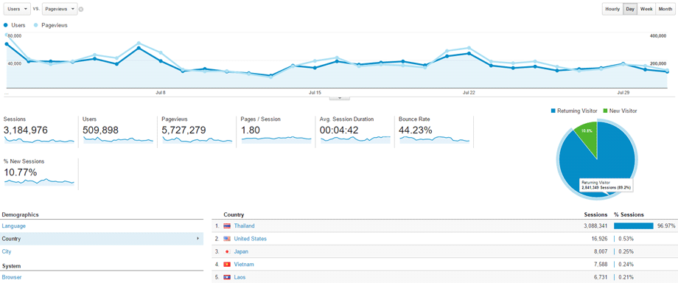Click the United States flag icon

point(227,239)
